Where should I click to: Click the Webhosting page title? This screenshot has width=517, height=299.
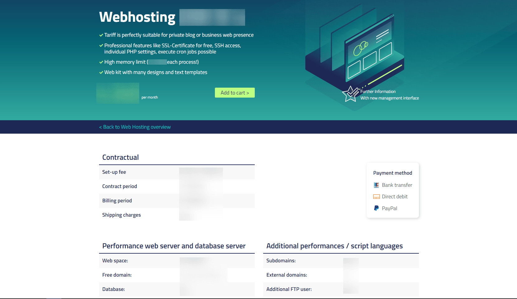click(x=137, y=17)
